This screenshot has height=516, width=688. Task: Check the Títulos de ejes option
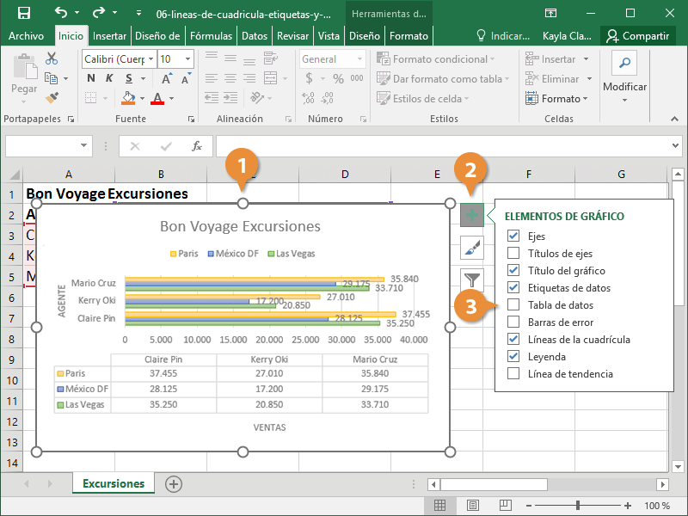(x=513, y=253)
